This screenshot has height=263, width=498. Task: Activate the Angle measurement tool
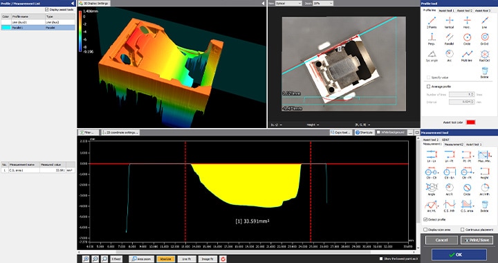click(432, 189)
